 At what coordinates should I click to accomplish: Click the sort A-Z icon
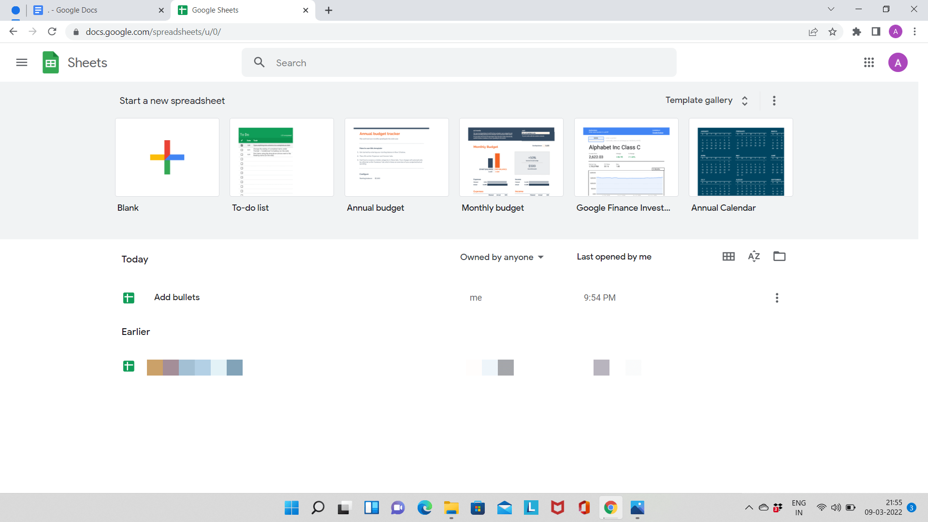click(x=754, y=256)
